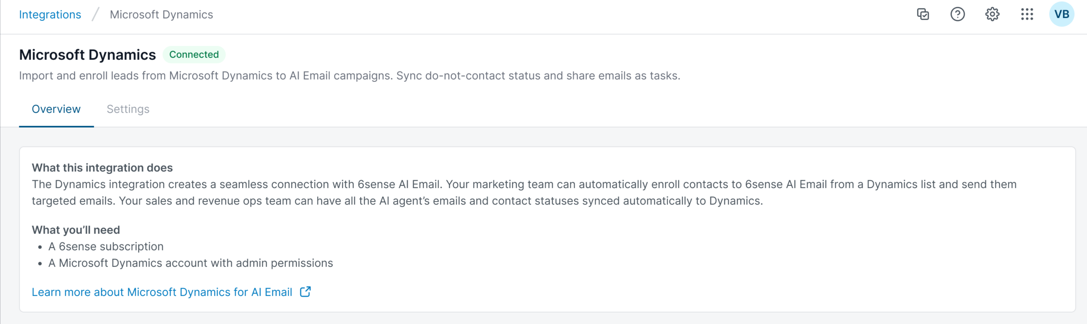Screen dimensions: 1087x324
Task: Open the apps grid launcher icon
Action: (x=1027, y=14)
